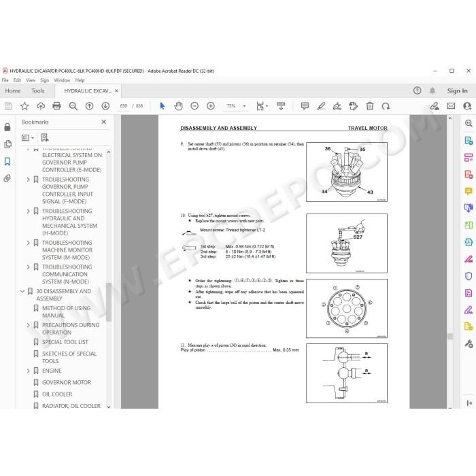Expand Troubleshooting Governor Pump Controller F-Mode bookmark
Image resolution: width=476 pixels, height=476 pixels.
29,180
